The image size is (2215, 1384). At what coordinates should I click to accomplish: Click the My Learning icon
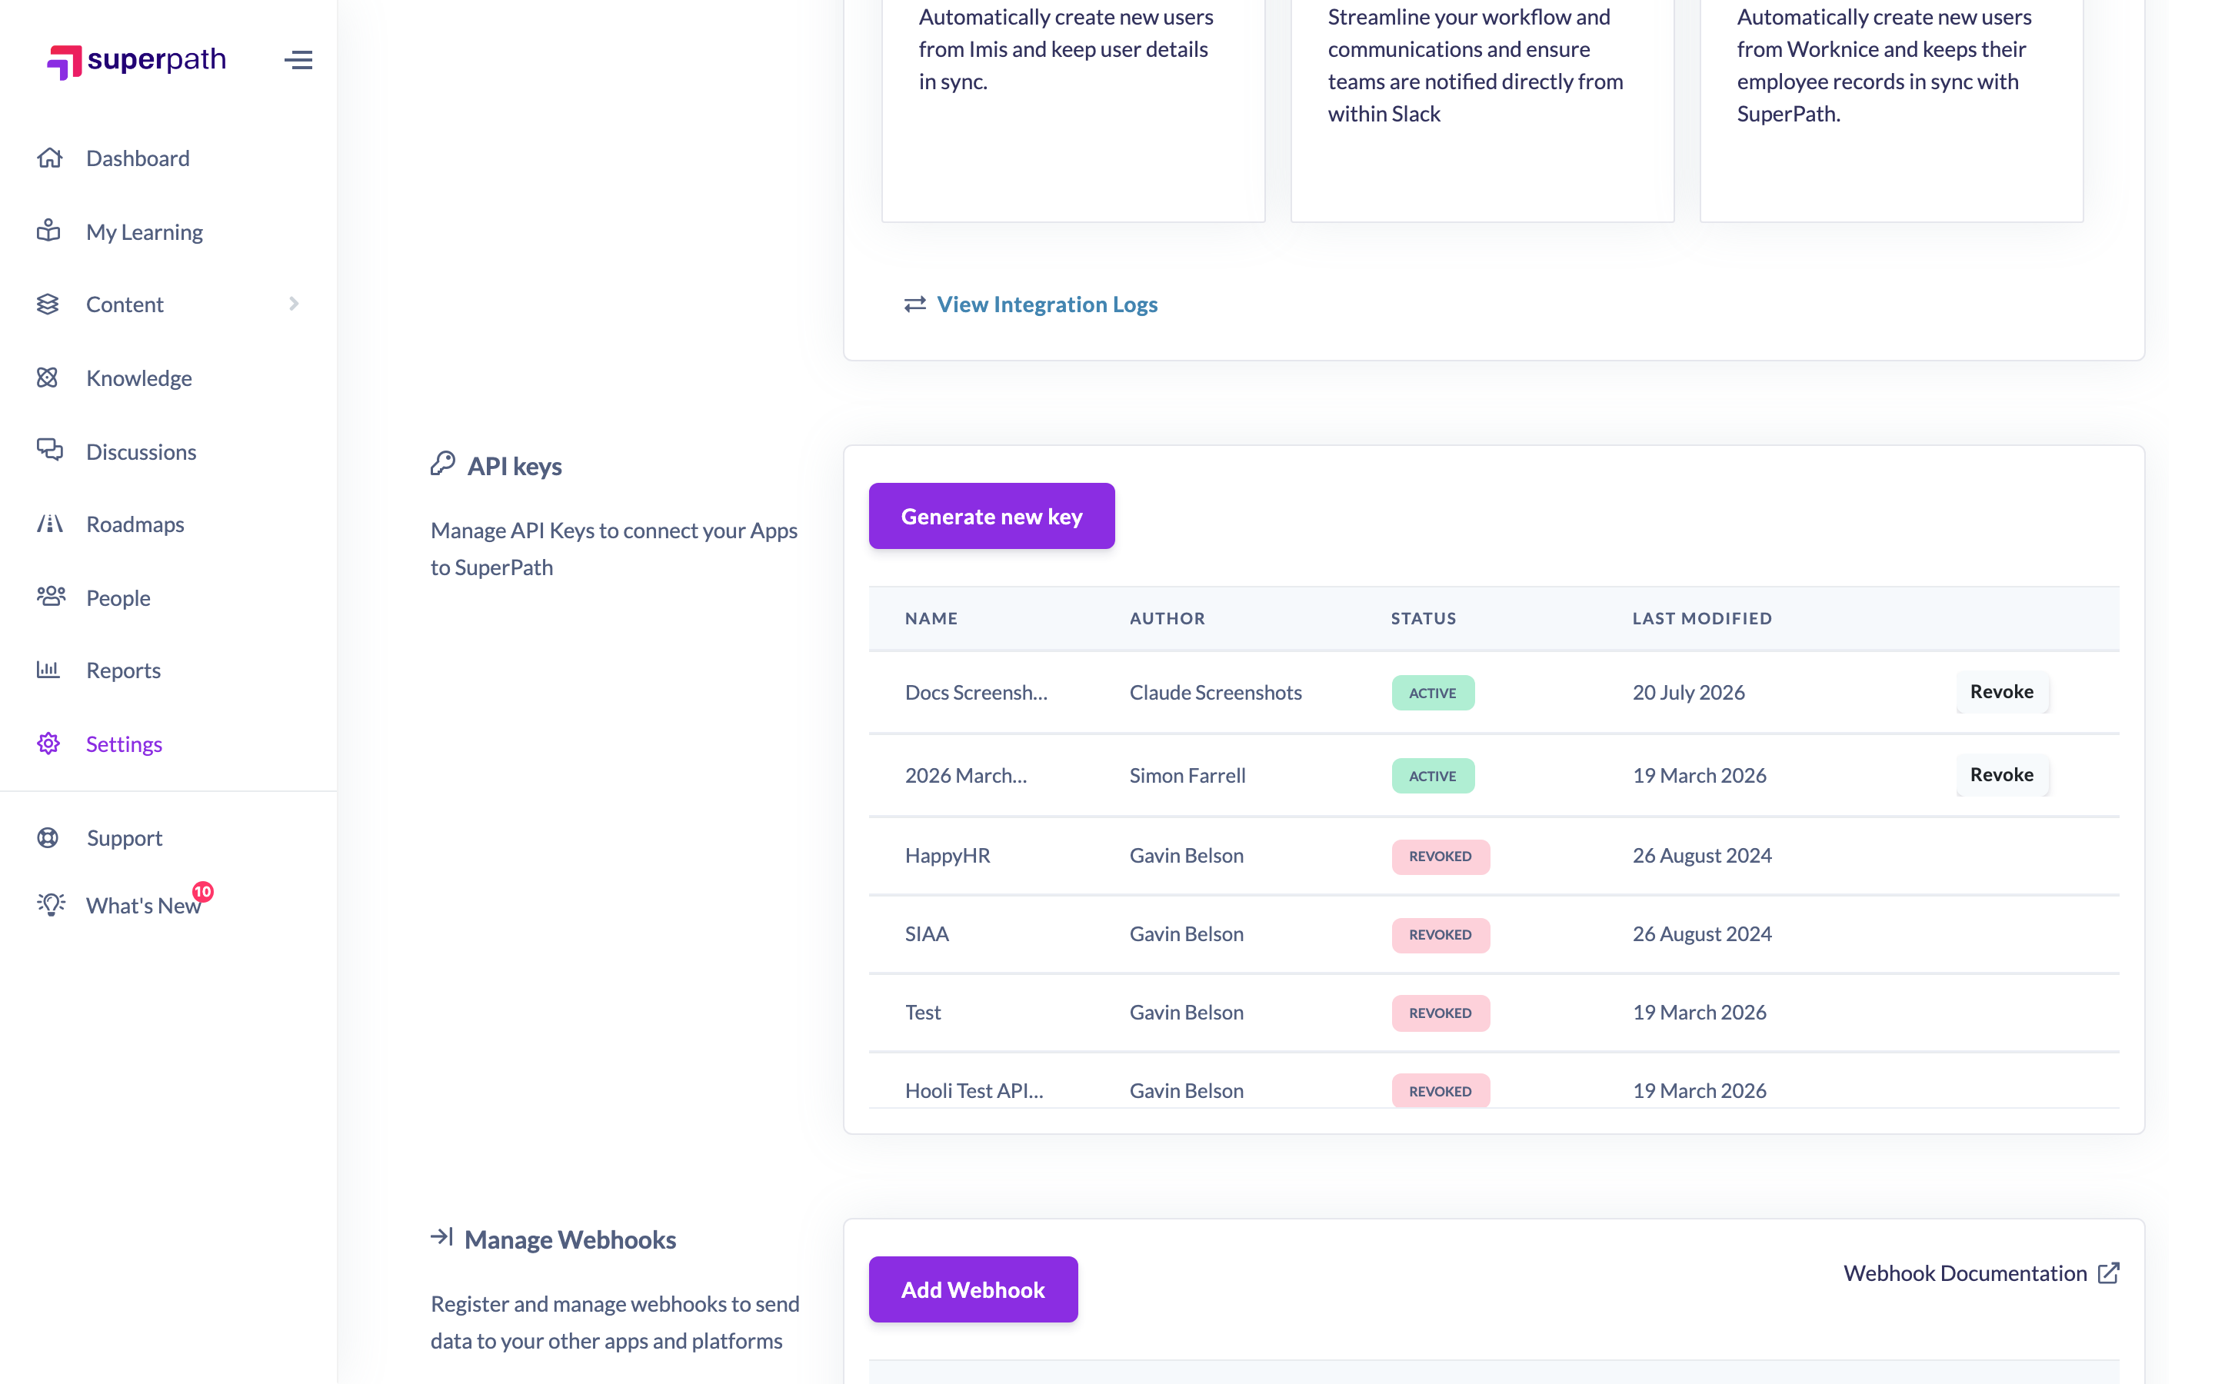point(48,231)
